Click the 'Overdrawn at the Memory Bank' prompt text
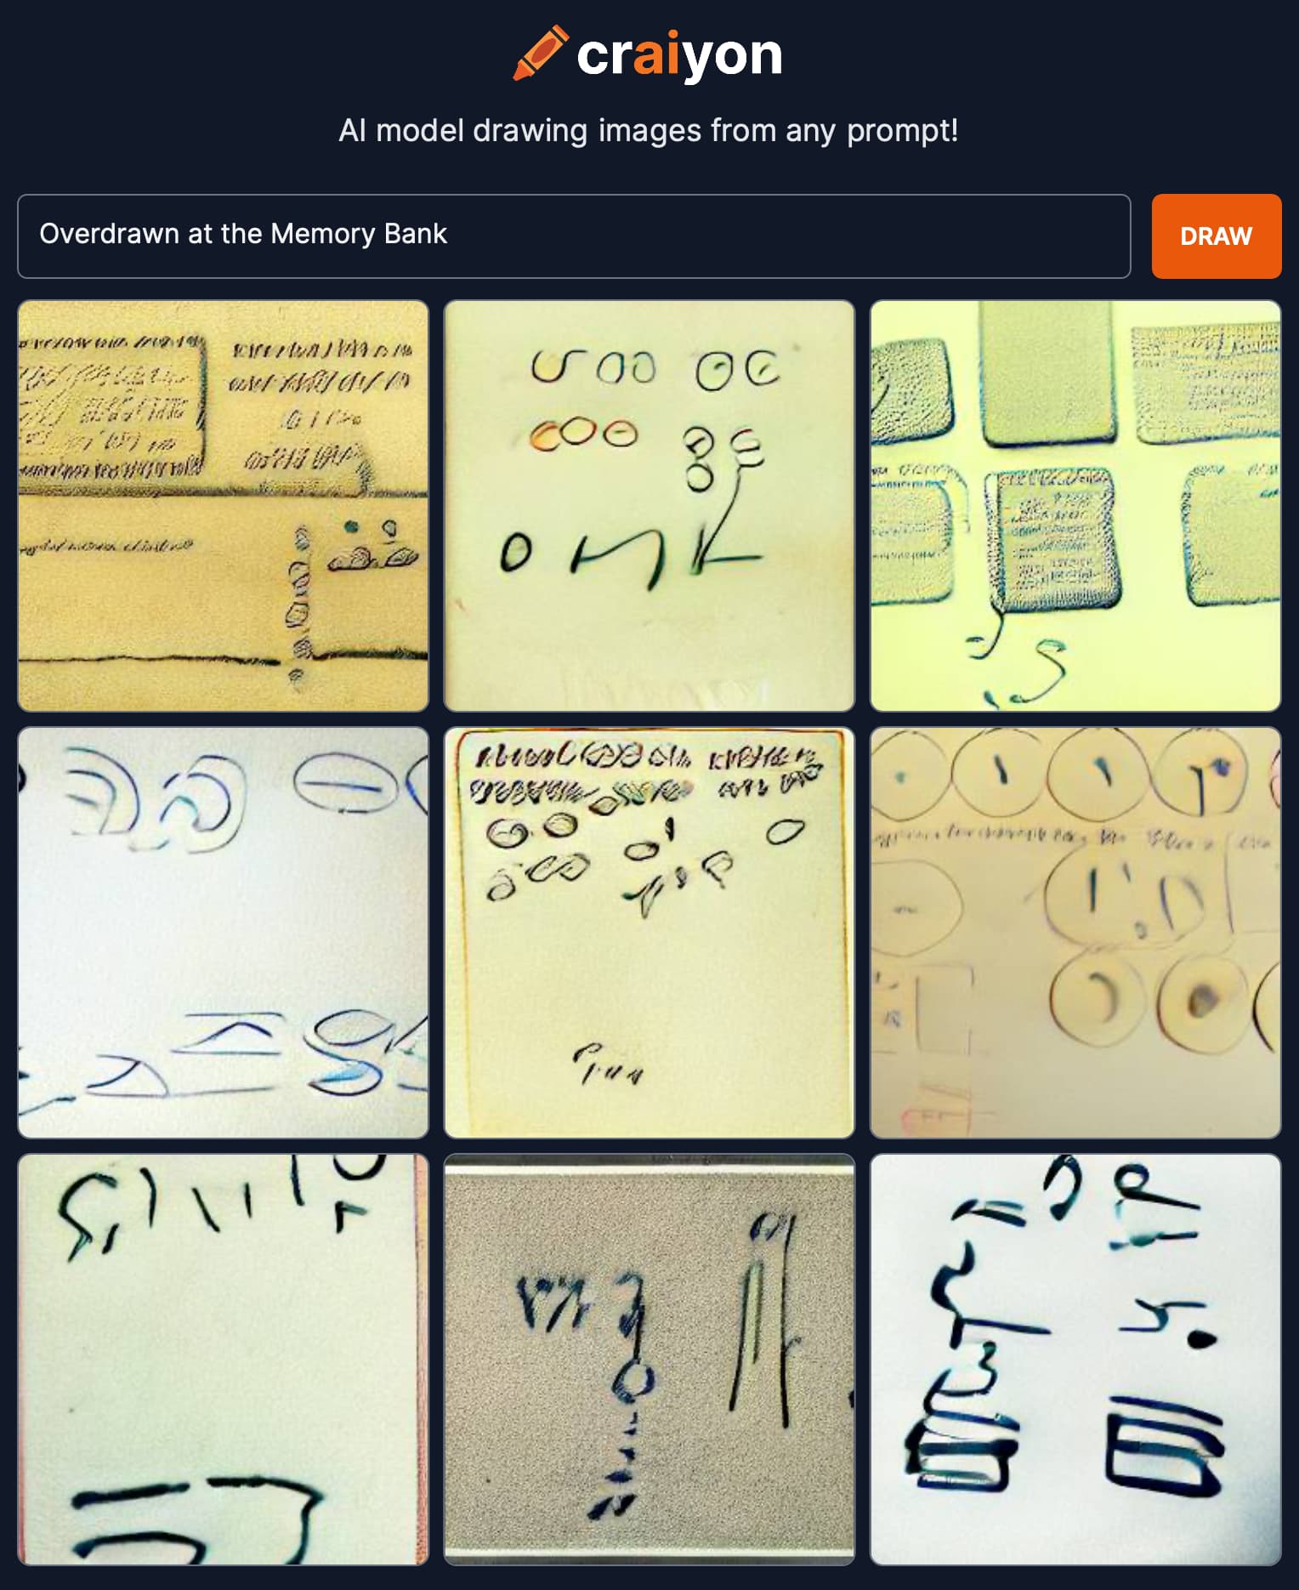Screen dimensions: 1299x1590 click(243, 234)
